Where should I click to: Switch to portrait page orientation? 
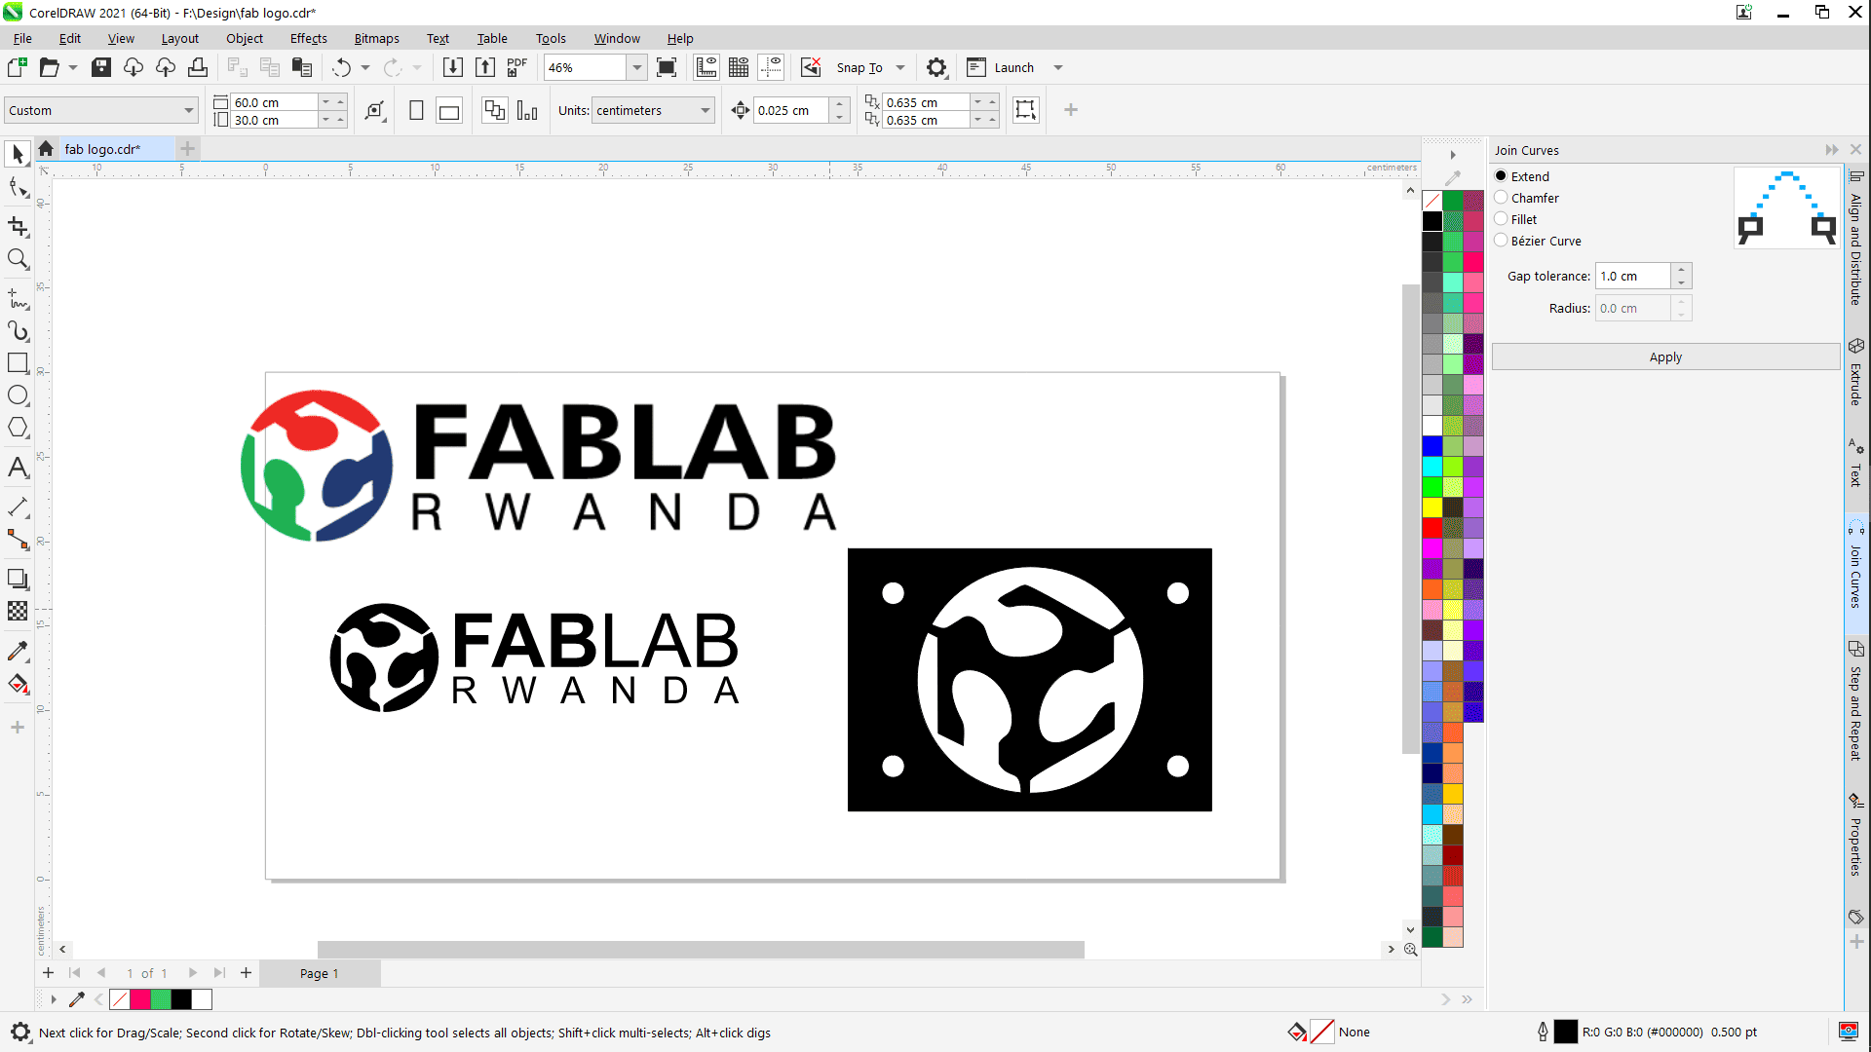416,110
